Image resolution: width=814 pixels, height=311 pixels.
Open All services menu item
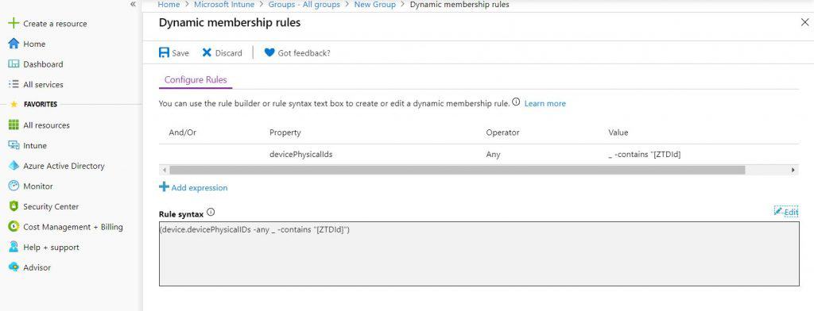[43, 84]
